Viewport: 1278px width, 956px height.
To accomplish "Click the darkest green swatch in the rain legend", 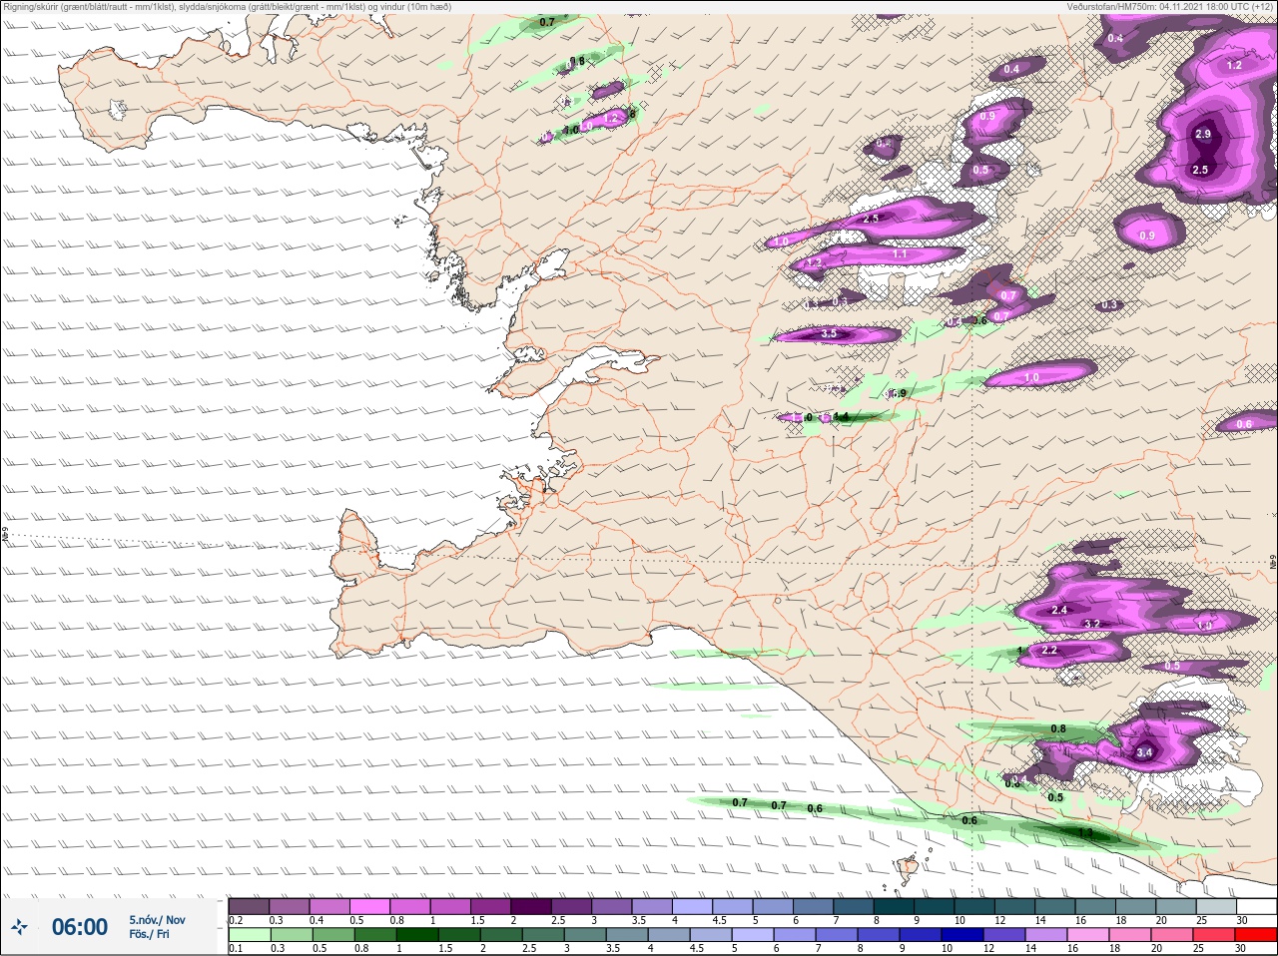I will [417, 935].
